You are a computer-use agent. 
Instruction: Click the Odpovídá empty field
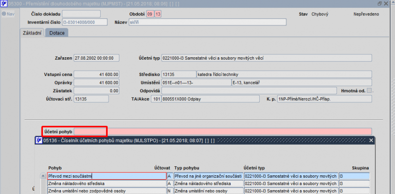pyautogui.click(x=249, y=90)
